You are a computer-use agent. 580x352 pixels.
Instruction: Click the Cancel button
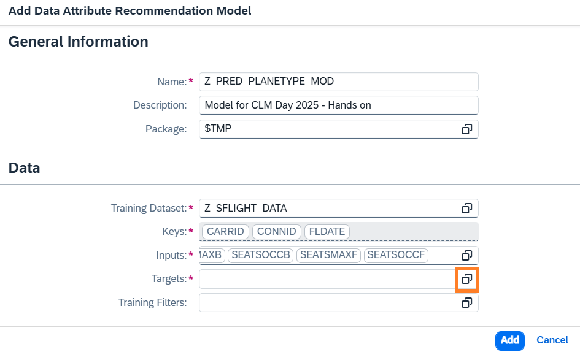[x=552, y=340]
